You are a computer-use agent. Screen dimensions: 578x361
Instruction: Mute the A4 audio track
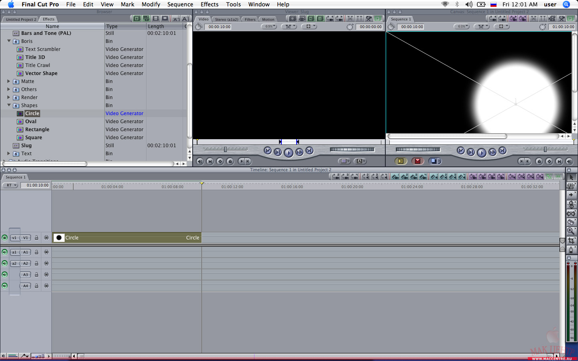pyautogui.click(x=4, y=286)
